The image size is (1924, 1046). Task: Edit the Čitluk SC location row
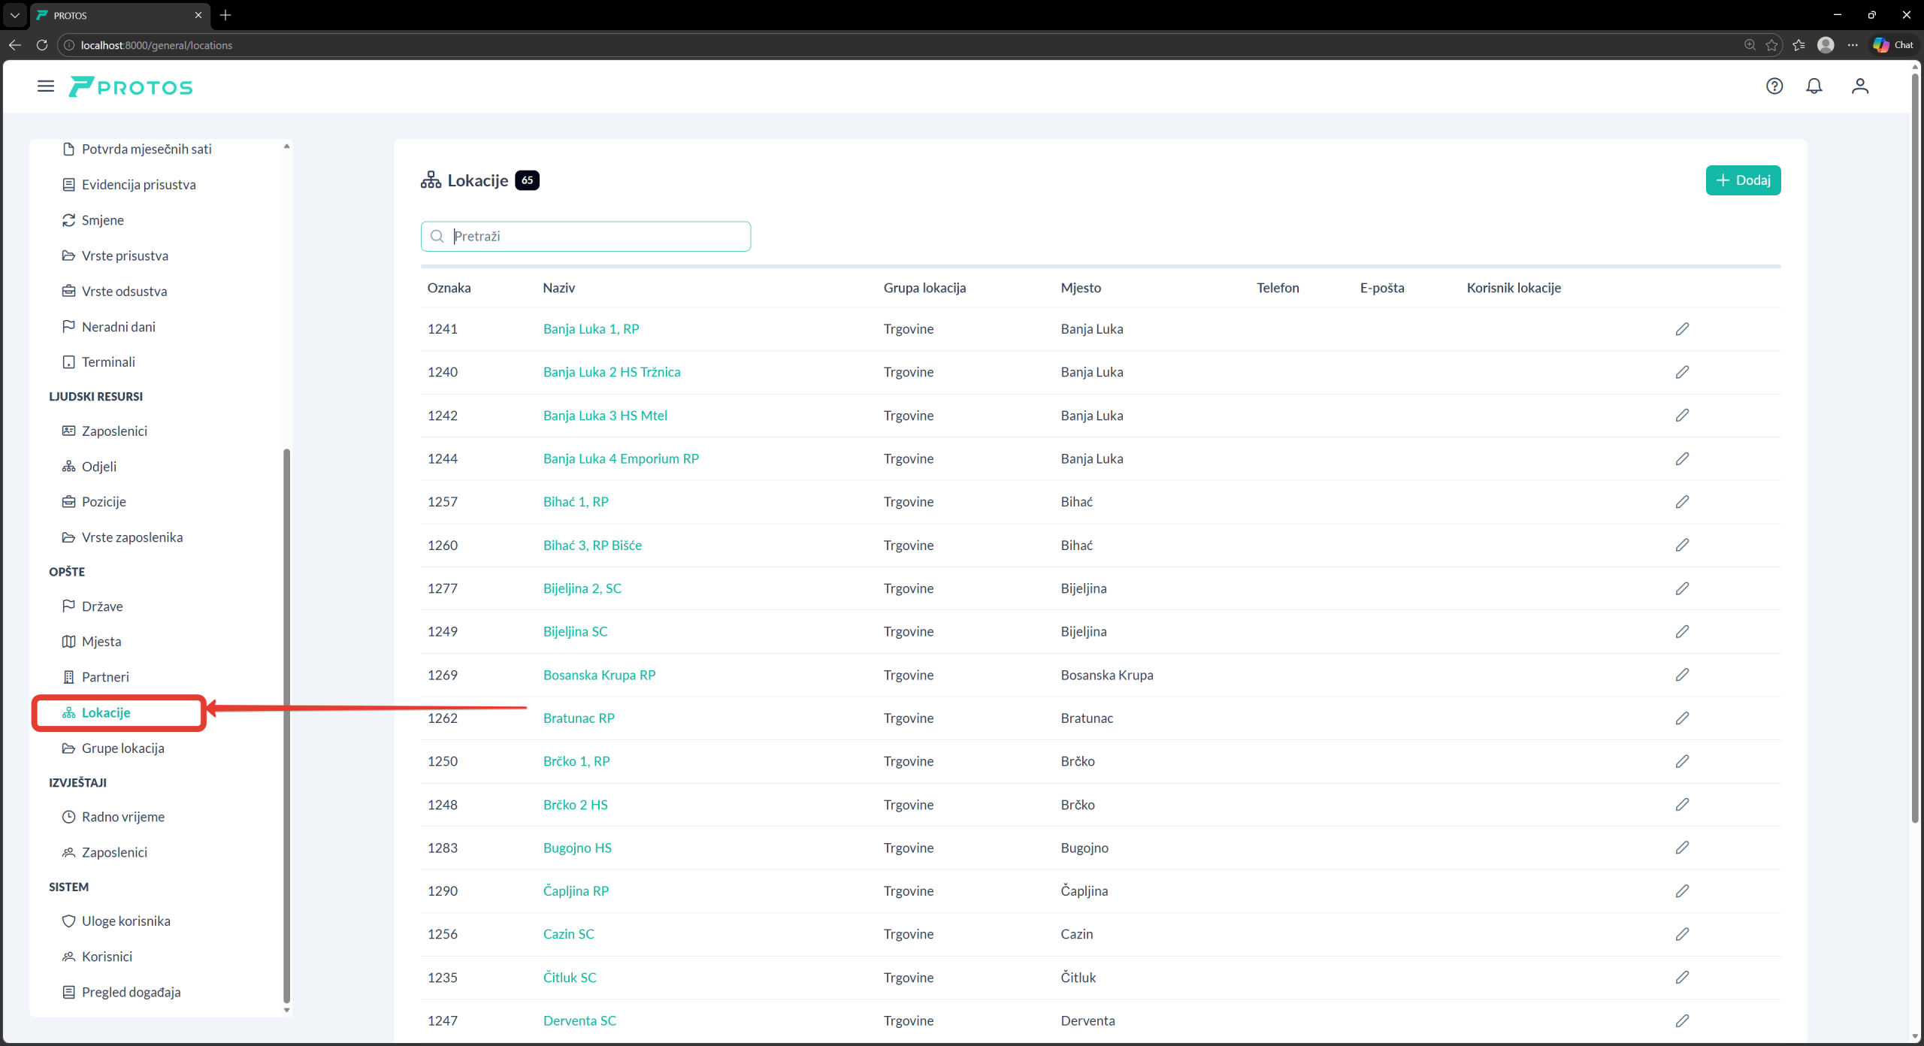click(1682, 978)
